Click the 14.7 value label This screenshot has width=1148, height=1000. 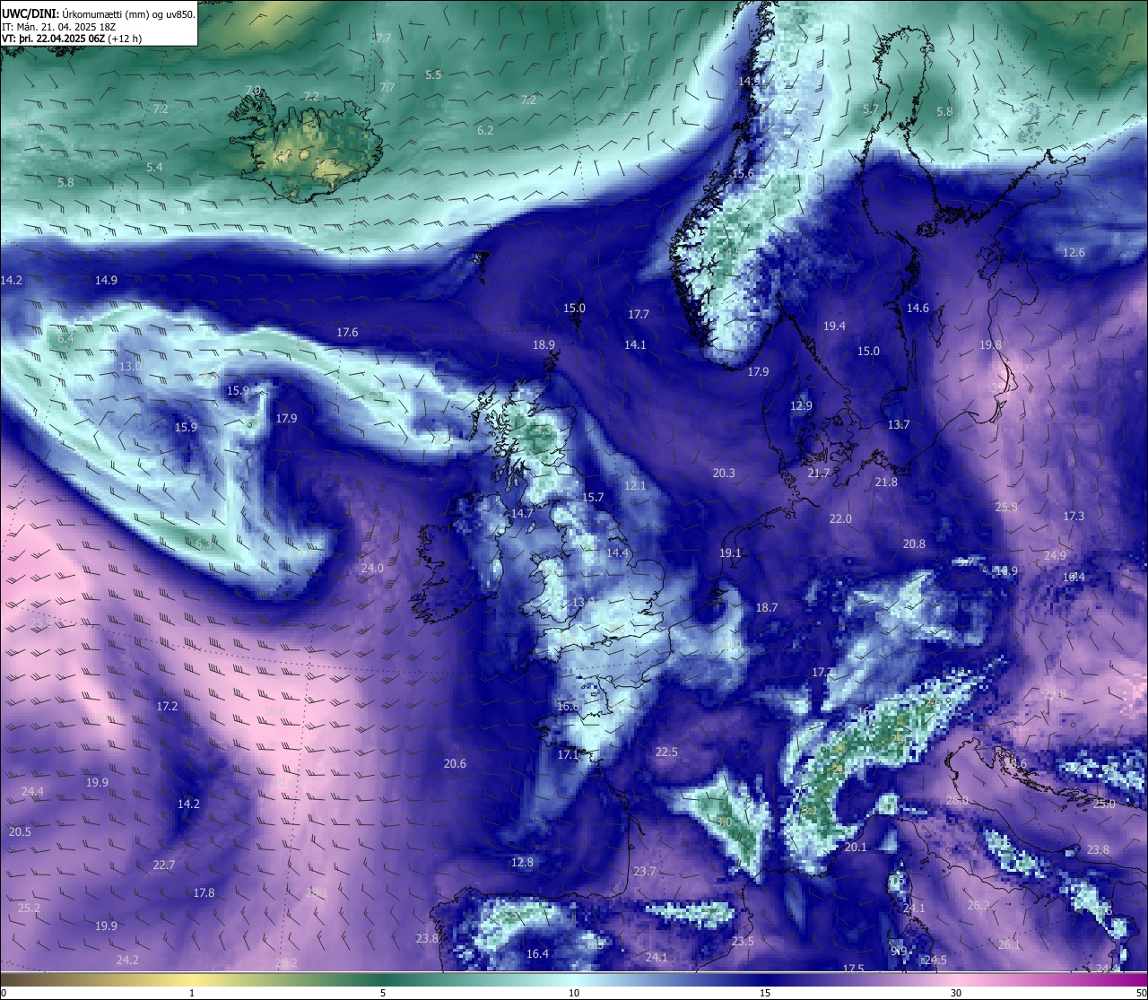522,514
